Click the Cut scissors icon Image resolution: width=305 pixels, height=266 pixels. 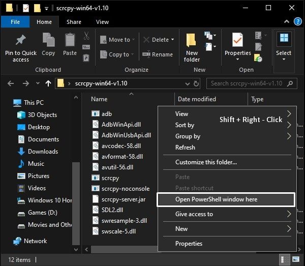(86, 36)
